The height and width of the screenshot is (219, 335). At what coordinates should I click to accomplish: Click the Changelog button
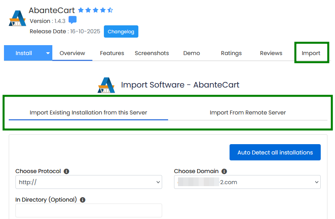[121, 32]
